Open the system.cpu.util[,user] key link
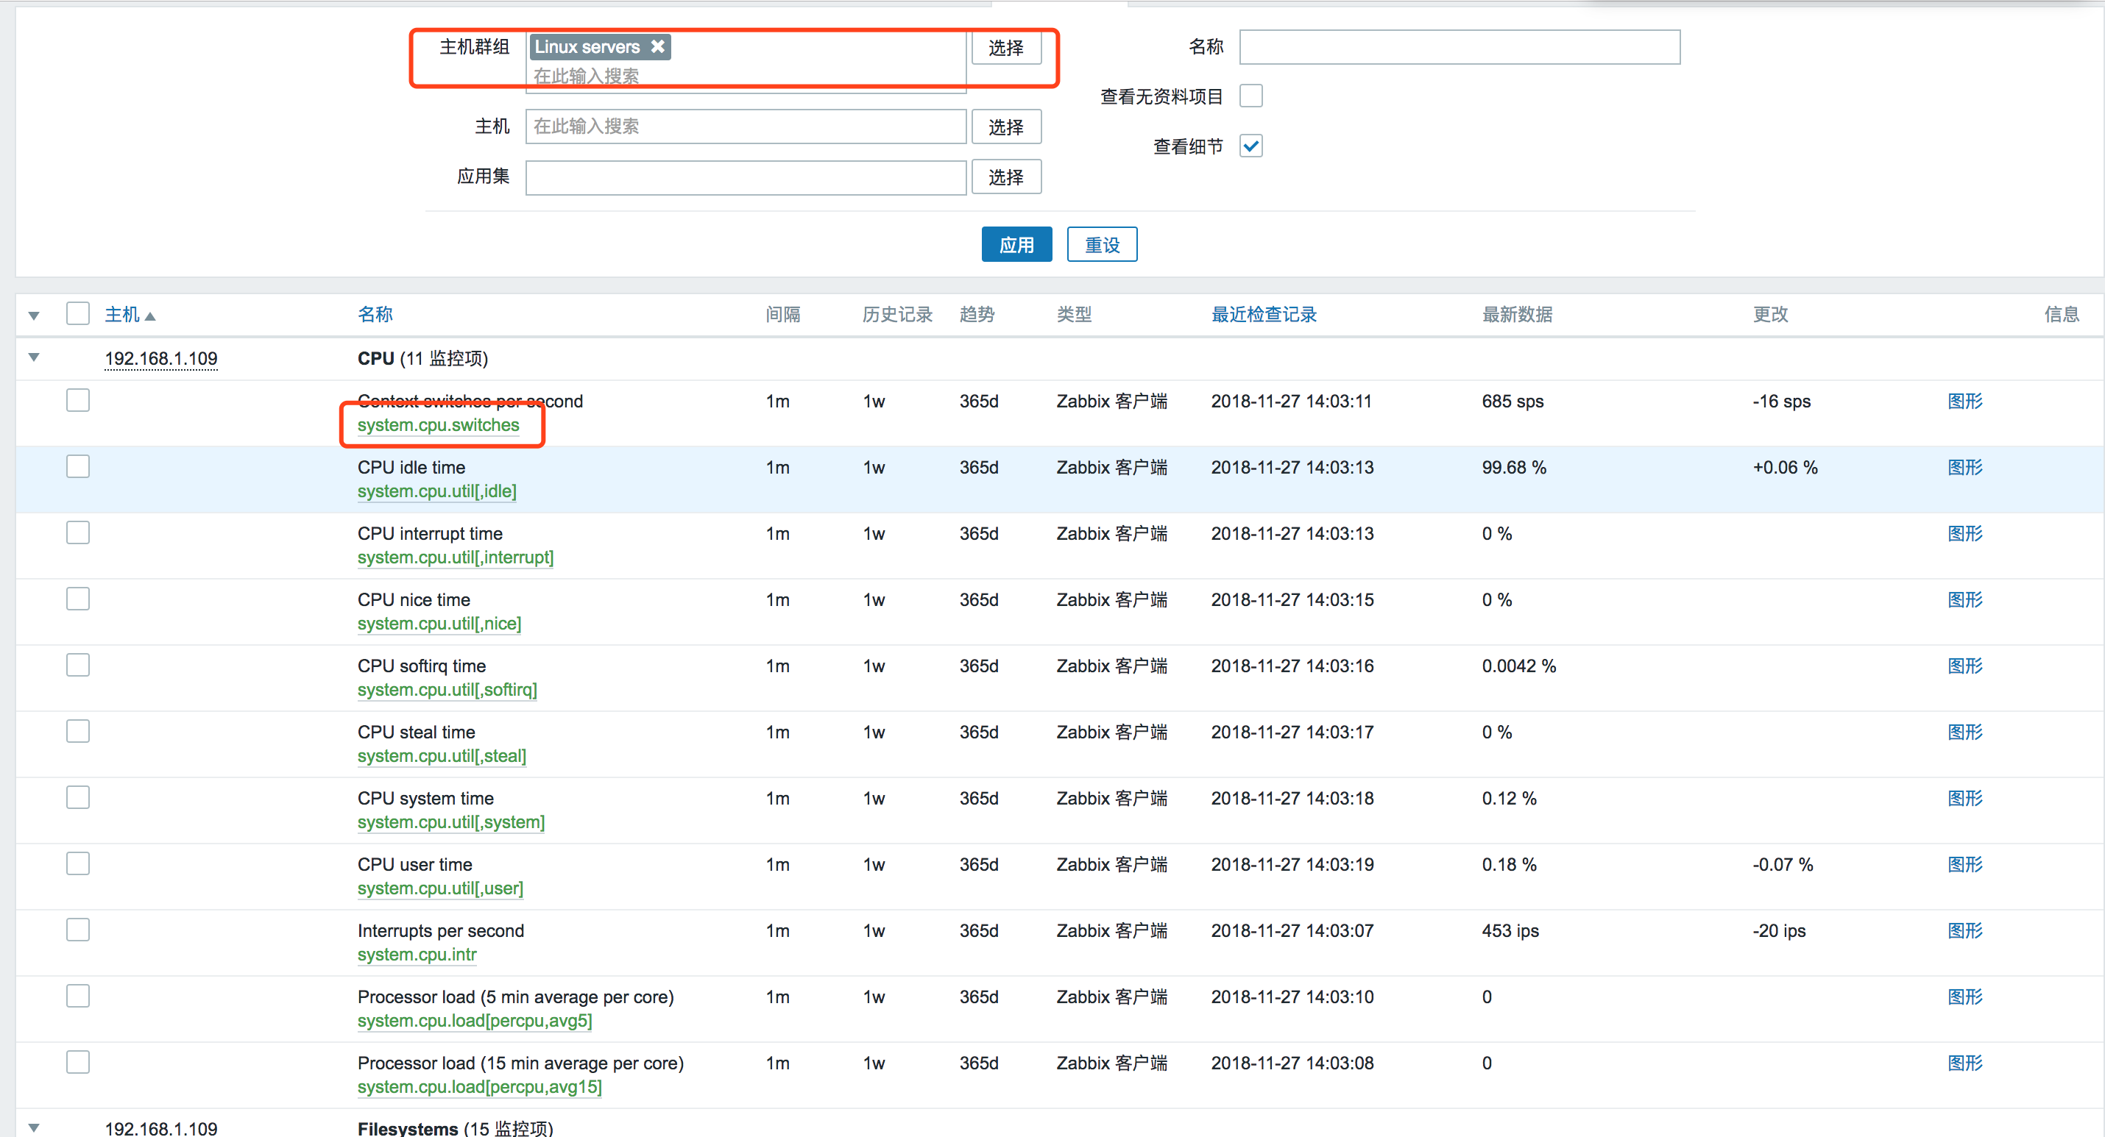This screenshot has width=2105, height=1137. 440,888
